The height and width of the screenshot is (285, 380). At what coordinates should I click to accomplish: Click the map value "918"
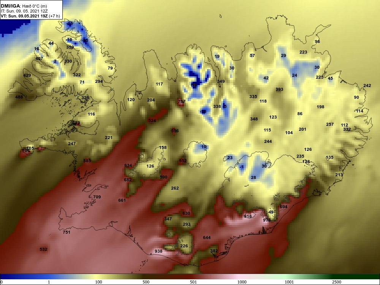[x=248, y=217]
